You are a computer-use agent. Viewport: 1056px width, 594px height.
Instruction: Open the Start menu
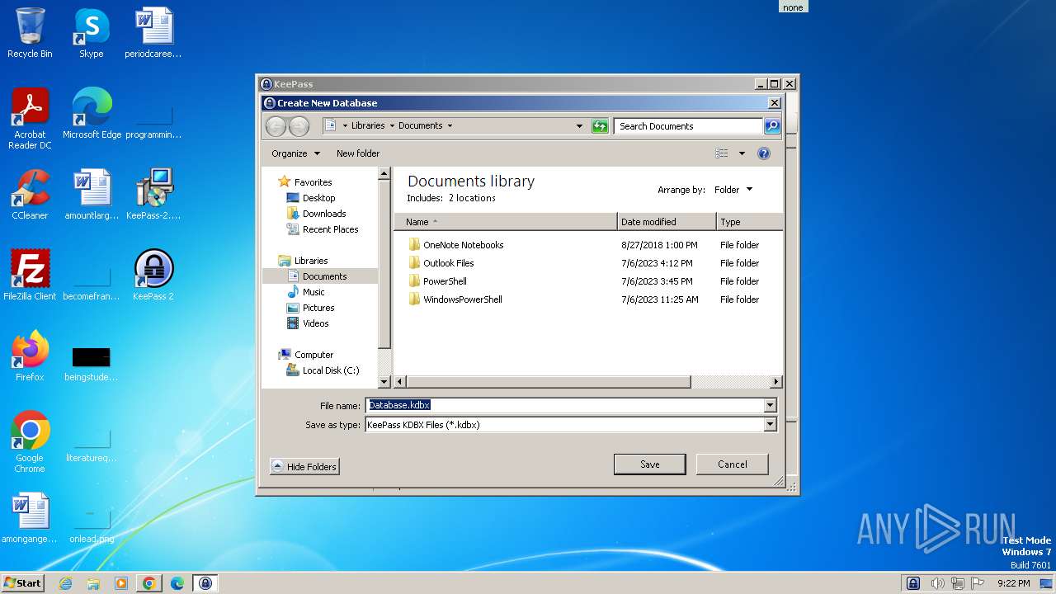coord(22,582)
